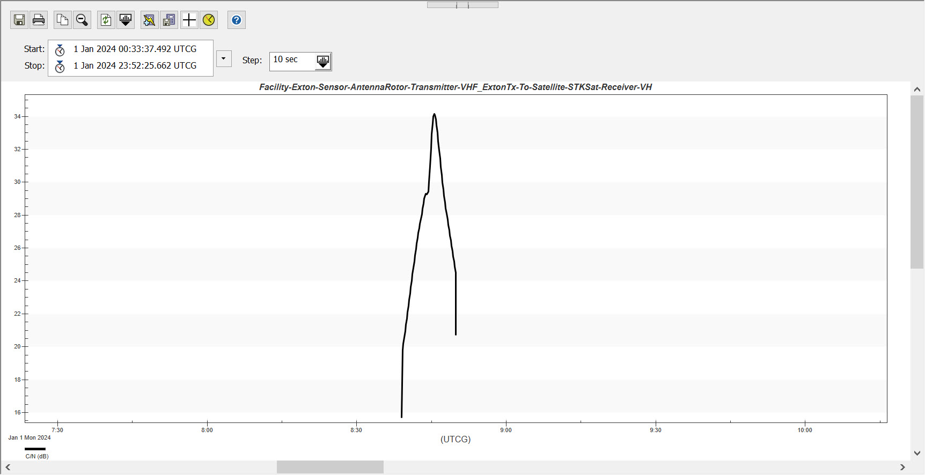The width and height of the screenshot is (925, 475).
Task: Click the yellow clock animation time icon
Action: [x=209, y=20]
